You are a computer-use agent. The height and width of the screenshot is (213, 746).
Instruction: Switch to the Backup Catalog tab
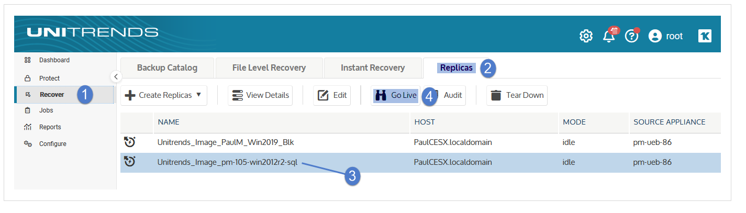coord(167,68)
